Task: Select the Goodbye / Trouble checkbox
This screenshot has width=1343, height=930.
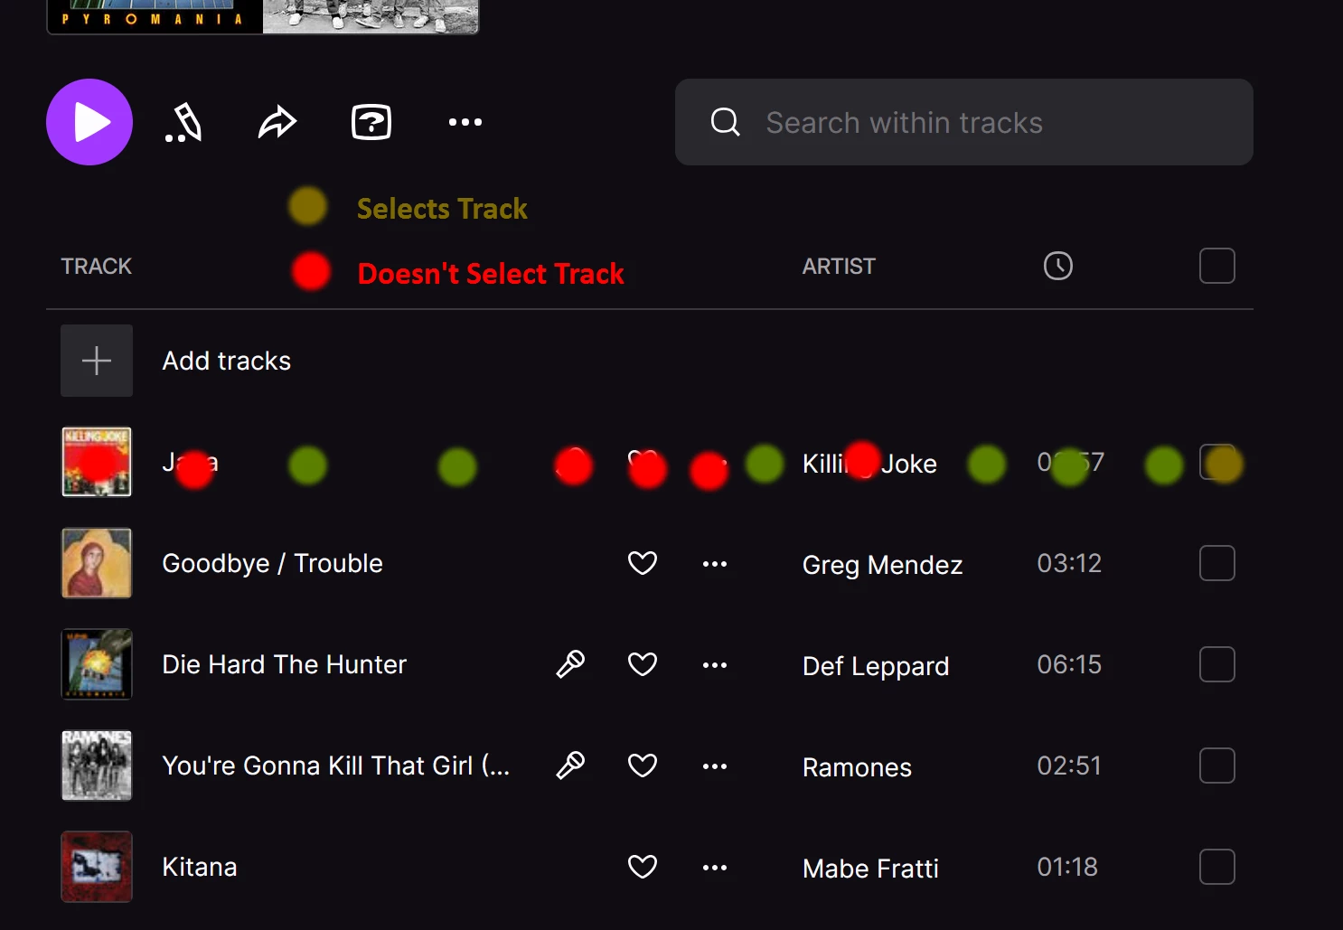Action: coord(1216,563)
